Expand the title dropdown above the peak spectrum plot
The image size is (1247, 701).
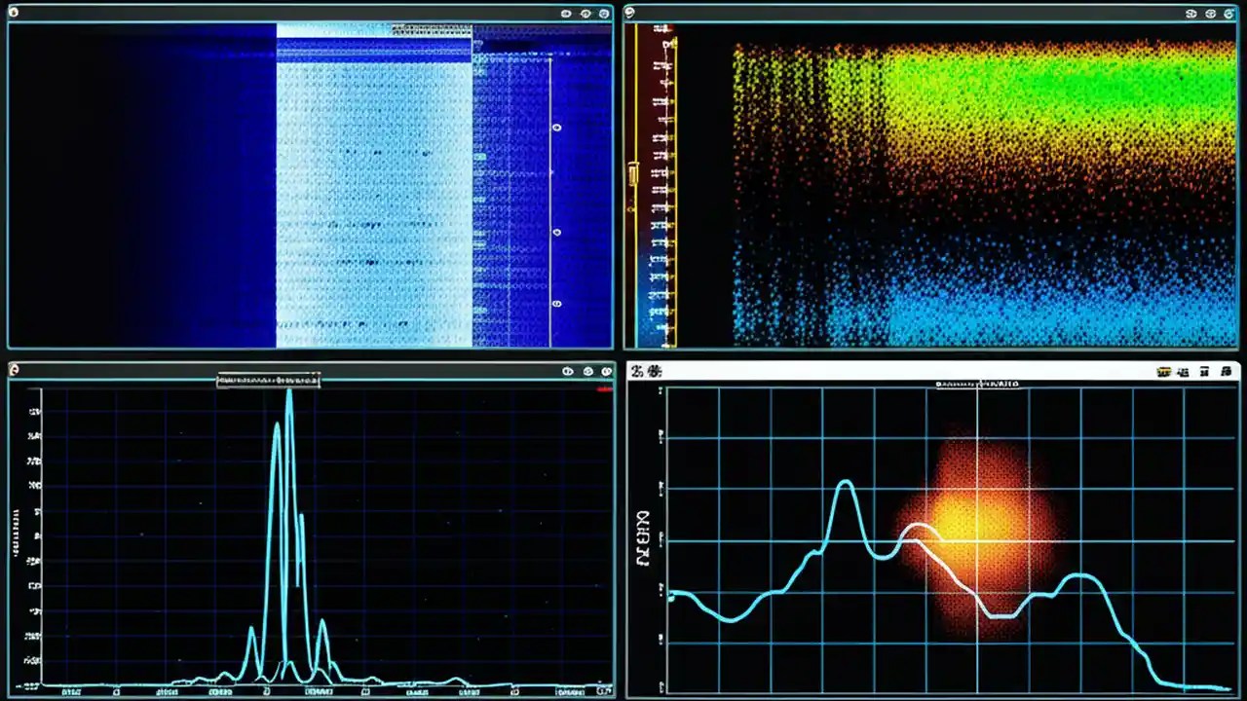click(268, 380)
